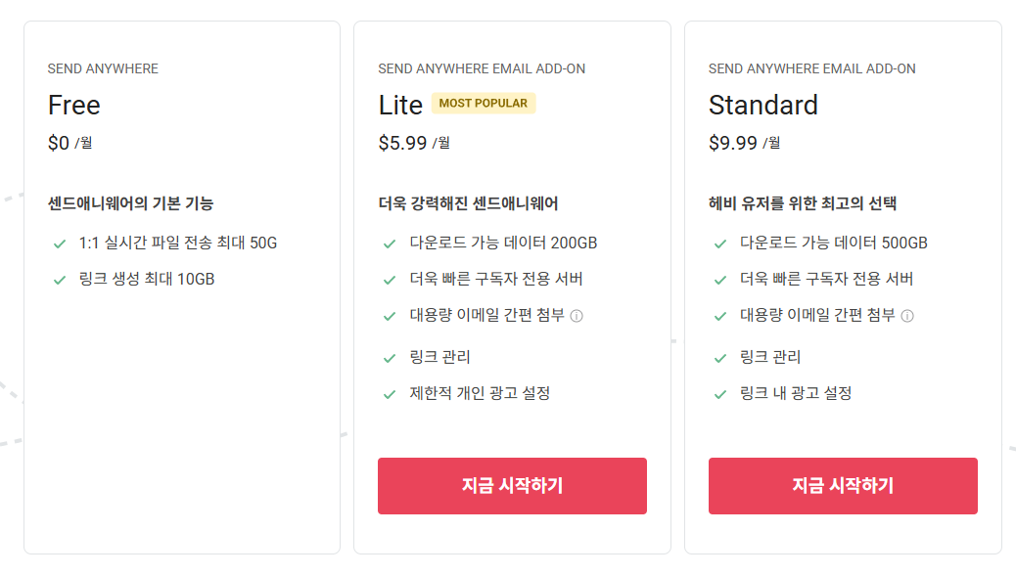1016x576 pixels.
Task: Click the $5.99 monthly price
Action: point(403,143)
